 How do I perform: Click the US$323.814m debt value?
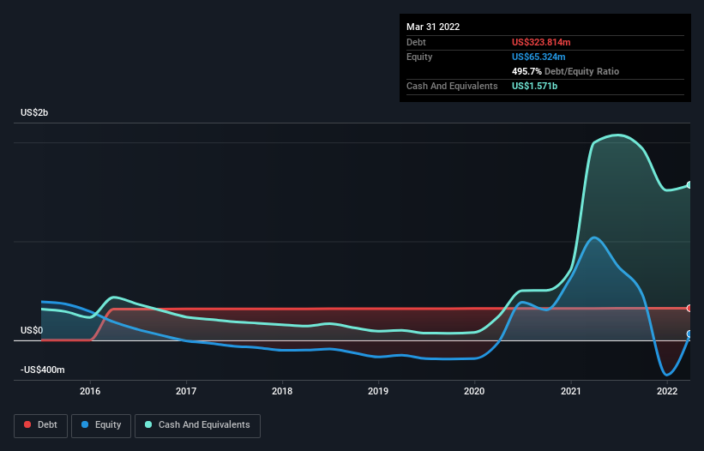541,42
